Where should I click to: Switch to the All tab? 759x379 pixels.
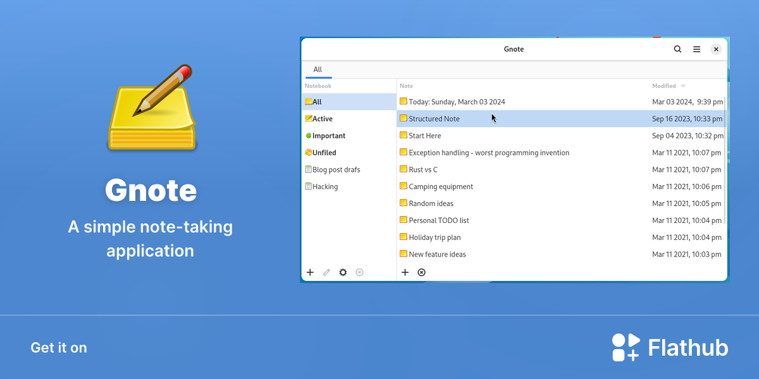[318, 69]
